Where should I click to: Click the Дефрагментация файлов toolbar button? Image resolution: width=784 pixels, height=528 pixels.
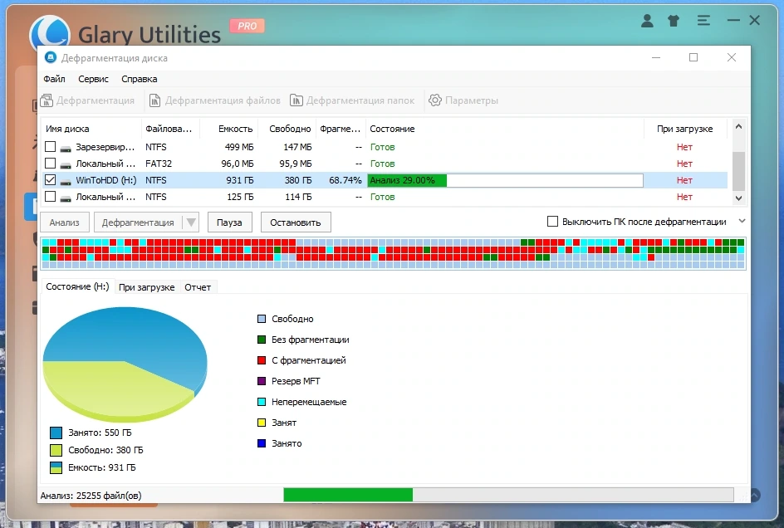click(214, 100)
